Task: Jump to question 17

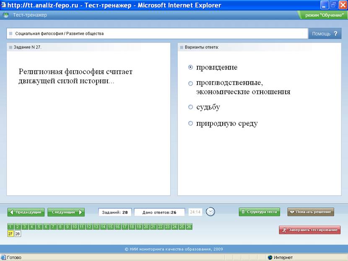Action: [125, 227]
